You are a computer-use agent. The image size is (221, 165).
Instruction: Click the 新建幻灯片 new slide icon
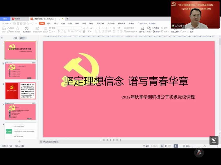[37, 28]
